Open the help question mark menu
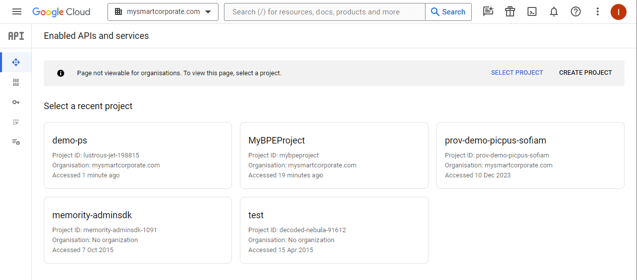 (576, 11)
